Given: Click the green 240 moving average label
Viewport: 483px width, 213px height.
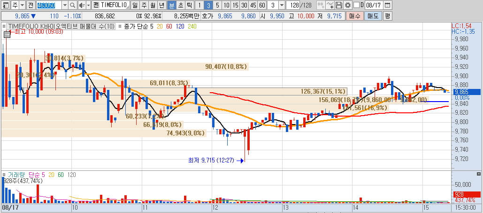Looking at the screenshot, I should 192,26.
